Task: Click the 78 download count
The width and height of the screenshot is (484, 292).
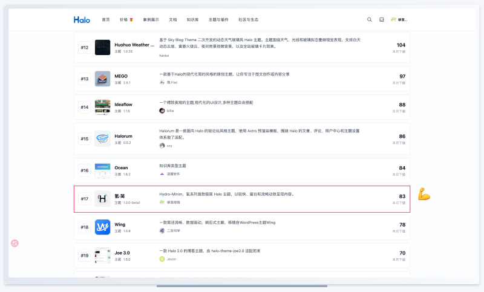Action: tap(402, 225)
